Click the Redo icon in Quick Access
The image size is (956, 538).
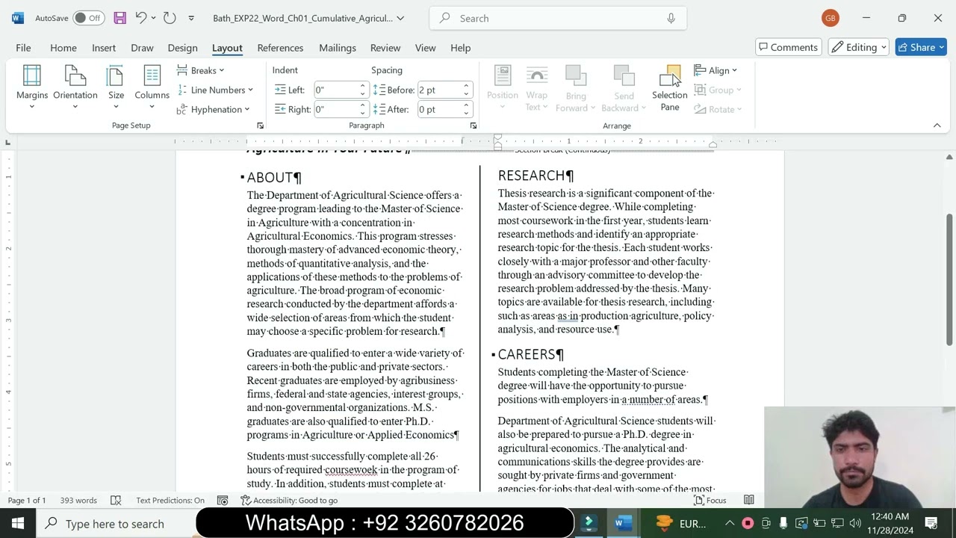pyautogui.click(x=170, y=18)
